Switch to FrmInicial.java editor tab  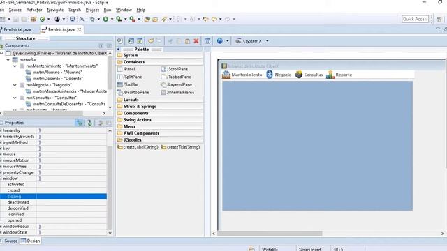point(17,29)
